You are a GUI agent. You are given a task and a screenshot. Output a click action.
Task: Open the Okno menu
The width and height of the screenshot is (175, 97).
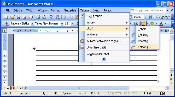click(96, 10)
